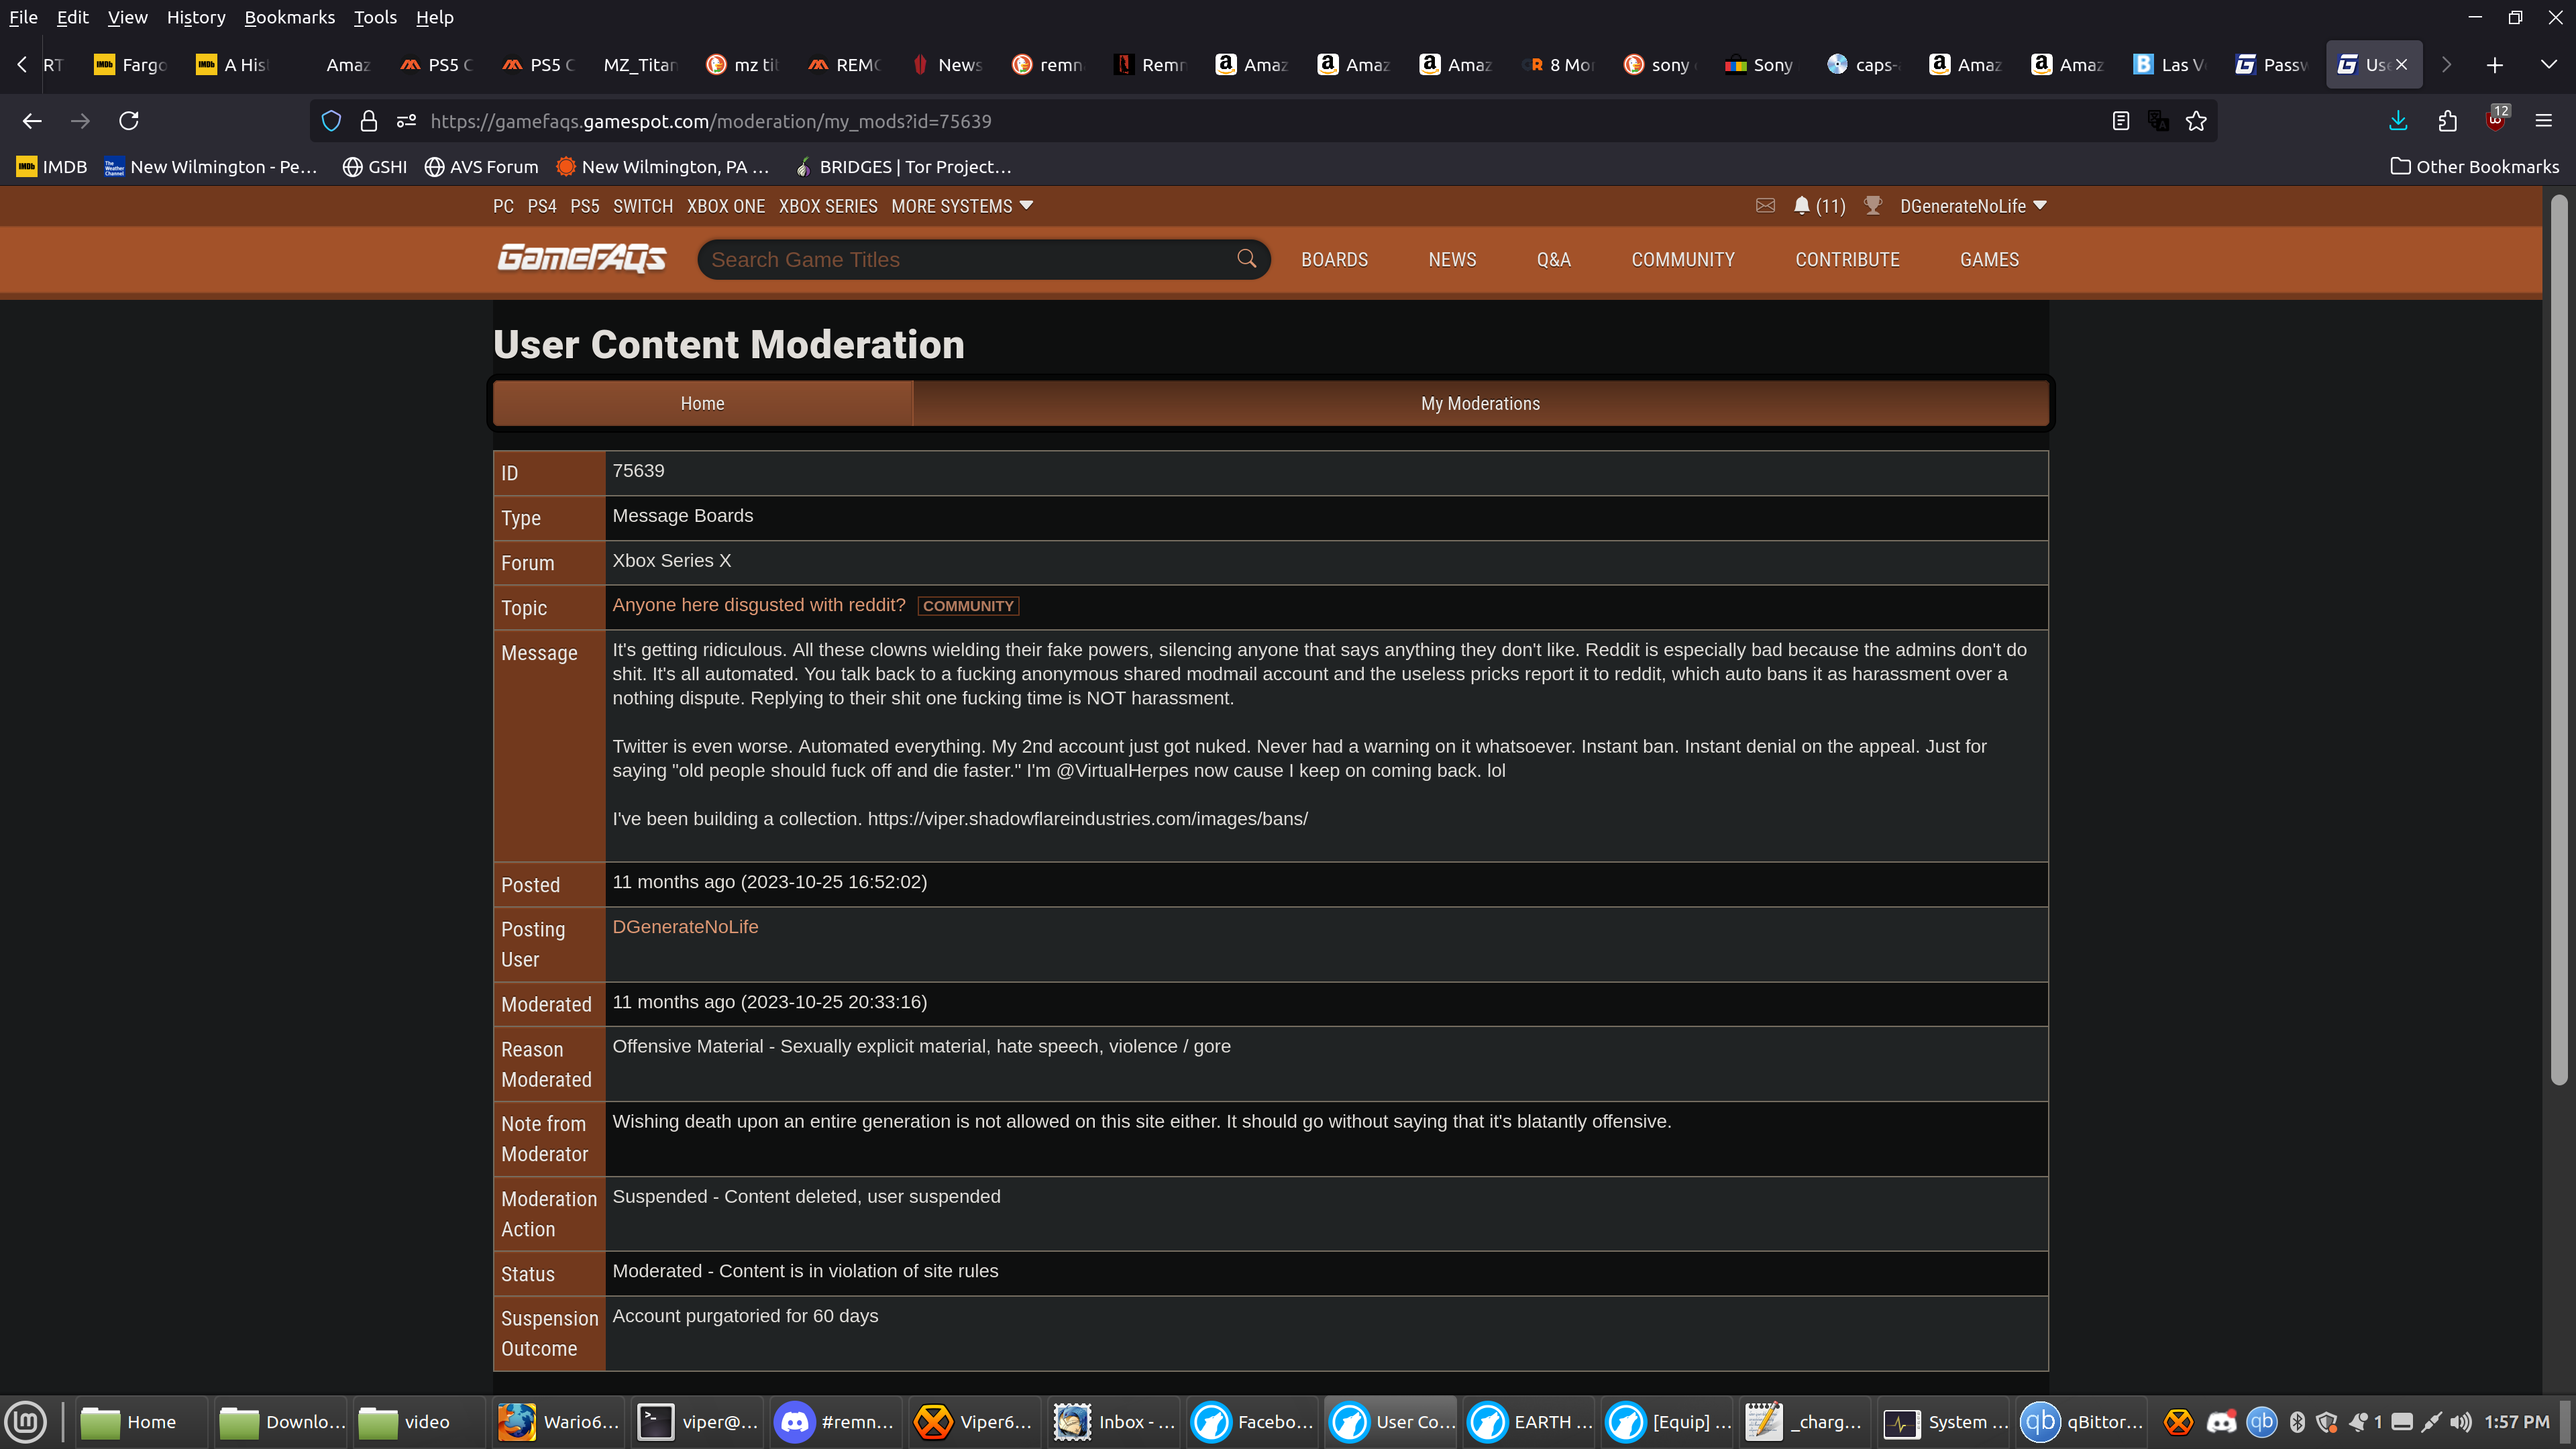Toggle reader view icon in address bar
This screenshot has height=1449, width=2576.
2120,121
